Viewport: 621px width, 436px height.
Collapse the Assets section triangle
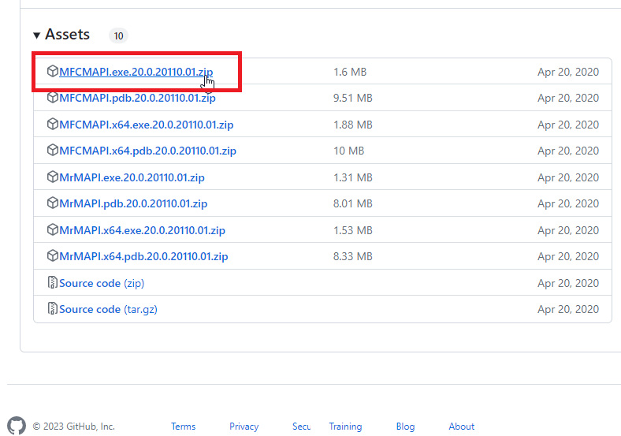(37, 35)
